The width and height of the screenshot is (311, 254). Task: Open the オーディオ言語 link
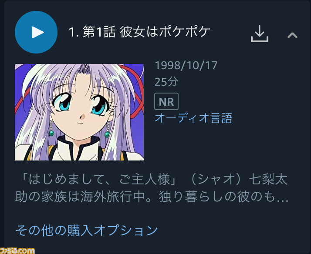tap(193, 118)
